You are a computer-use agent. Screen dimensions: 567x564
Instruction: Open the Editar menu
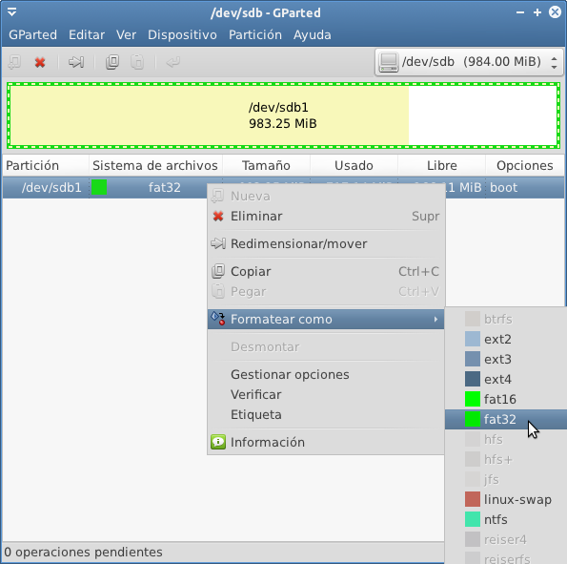(87, 34)
